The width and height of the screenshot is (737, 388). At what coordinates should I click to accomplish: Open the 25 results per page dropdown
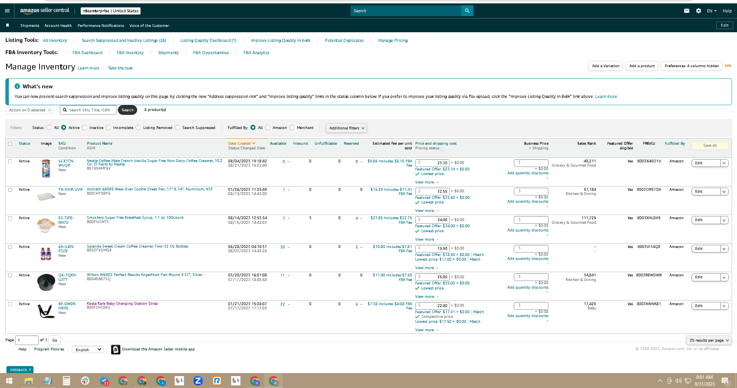pyautogui.click(x=709, y=340)
